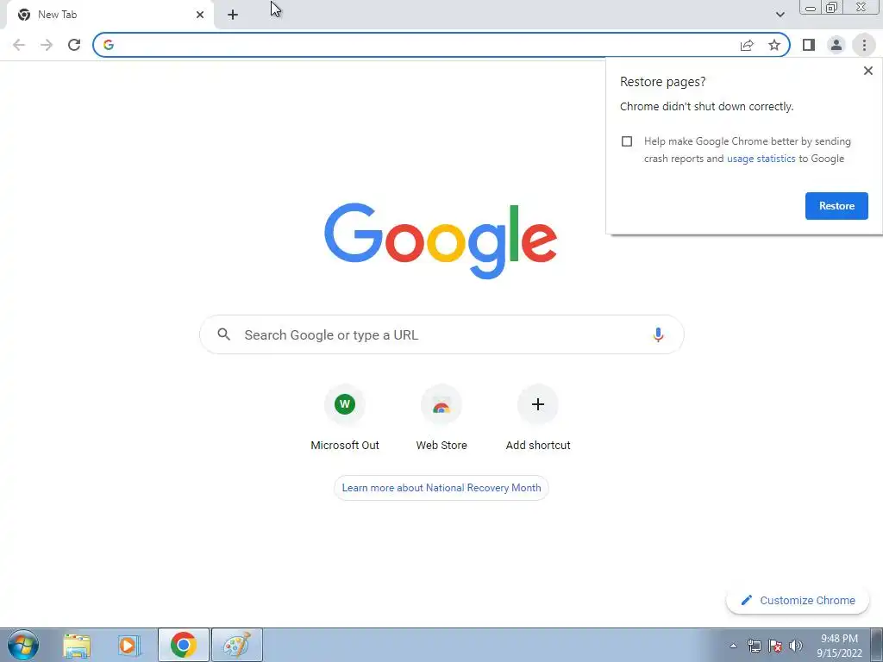Open the clock showing 9:48 PM
This screenshot has width=883, height=662.
(x=839, y=646)
